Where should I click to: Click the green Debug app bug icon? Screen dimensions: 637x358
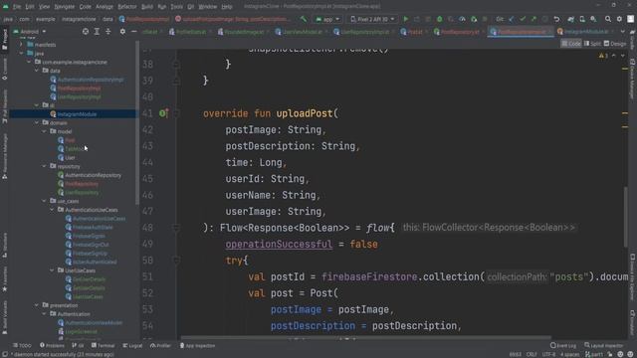(x=439, y=19)
